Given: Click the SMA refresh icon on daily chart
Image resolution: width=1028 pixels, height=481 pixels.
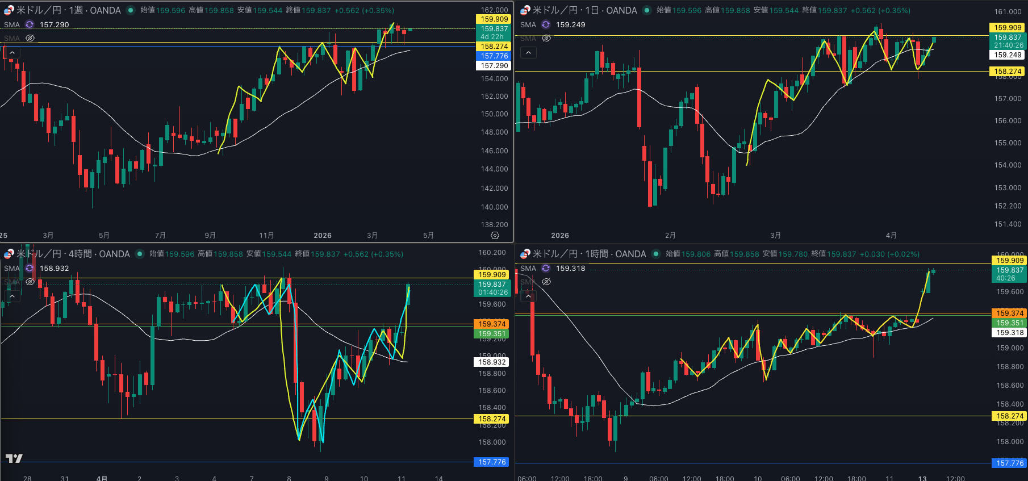Looking at the screenshot, I should (x=546, y=25).
